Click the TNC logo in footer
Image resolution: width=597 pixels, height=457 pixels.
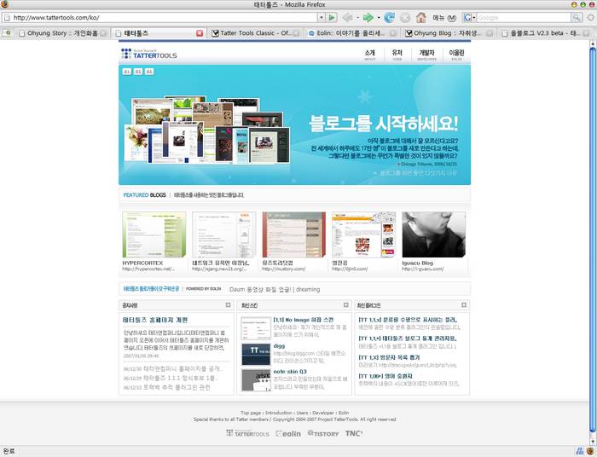point(354,433)
